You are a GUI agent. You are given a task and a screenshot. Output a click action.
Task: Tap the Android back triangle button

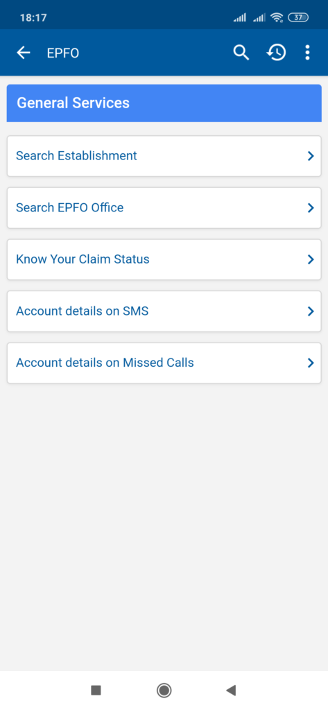click(x=231, y=690)
